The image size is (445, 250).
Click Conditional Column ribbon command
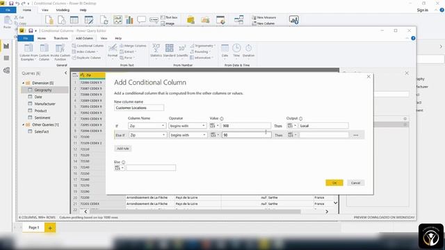[x=88, y=46]
